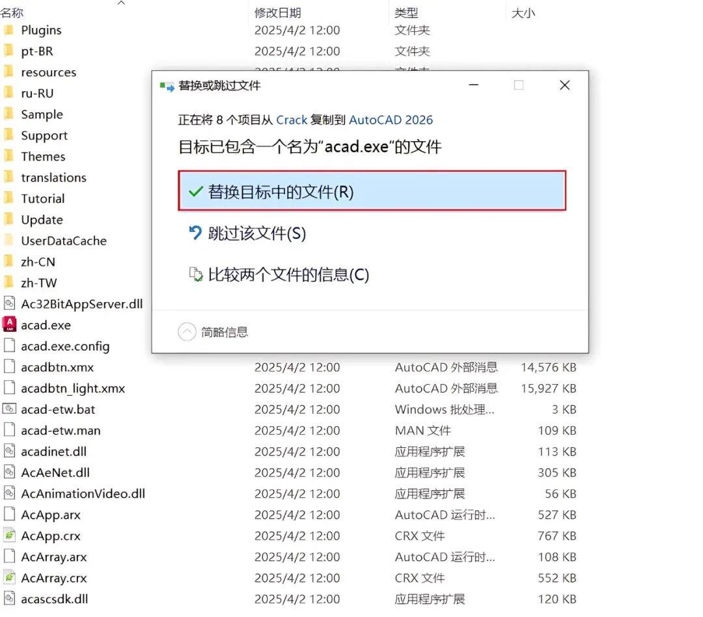Select the AcApp.arx file name
The width and height of the screenshot is (703, 617).
click(x=51, y=515)
